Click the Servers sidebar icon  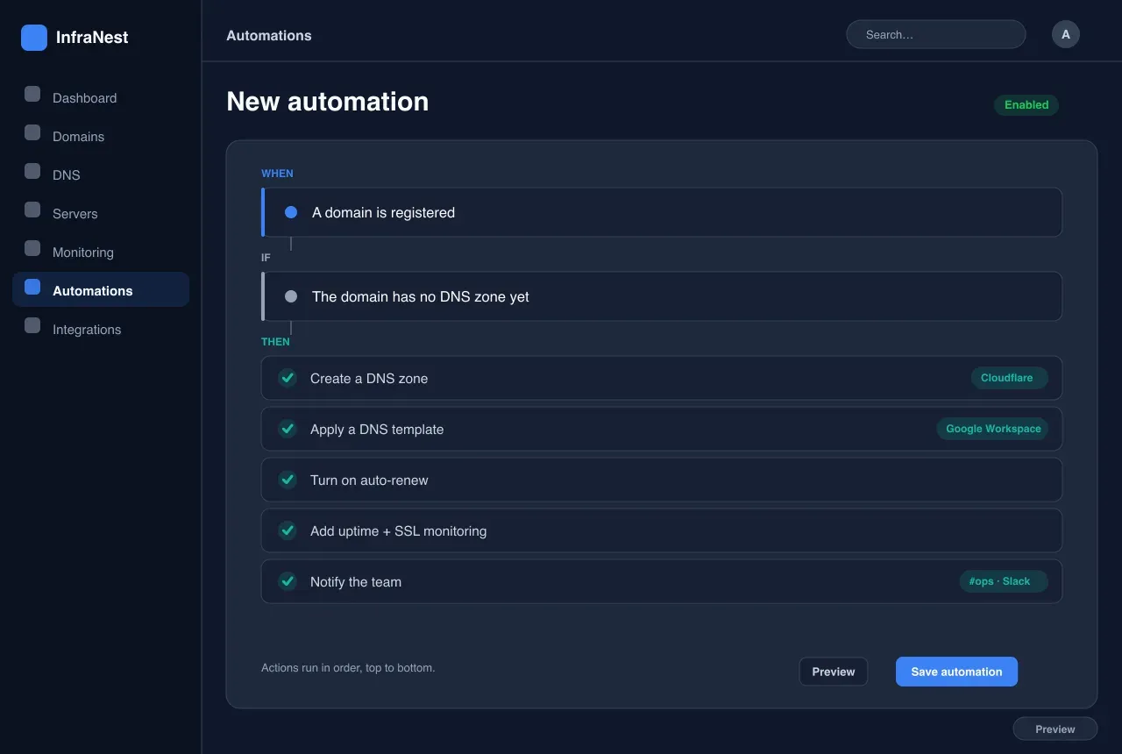point(32,210)
